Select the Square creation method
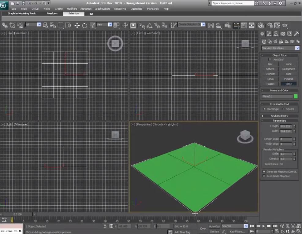 (284, 109)
